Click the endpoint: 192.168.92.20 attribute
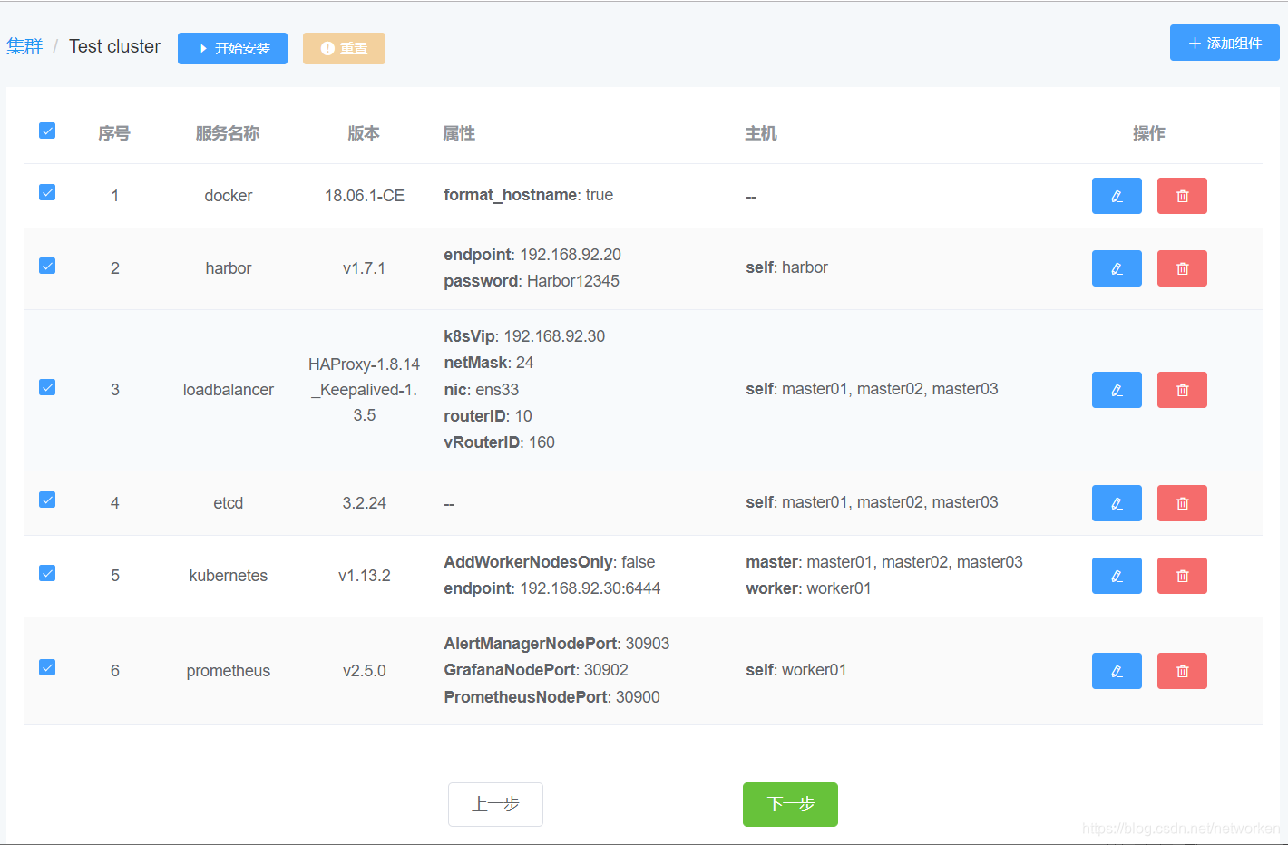 (x=532, y=255)
